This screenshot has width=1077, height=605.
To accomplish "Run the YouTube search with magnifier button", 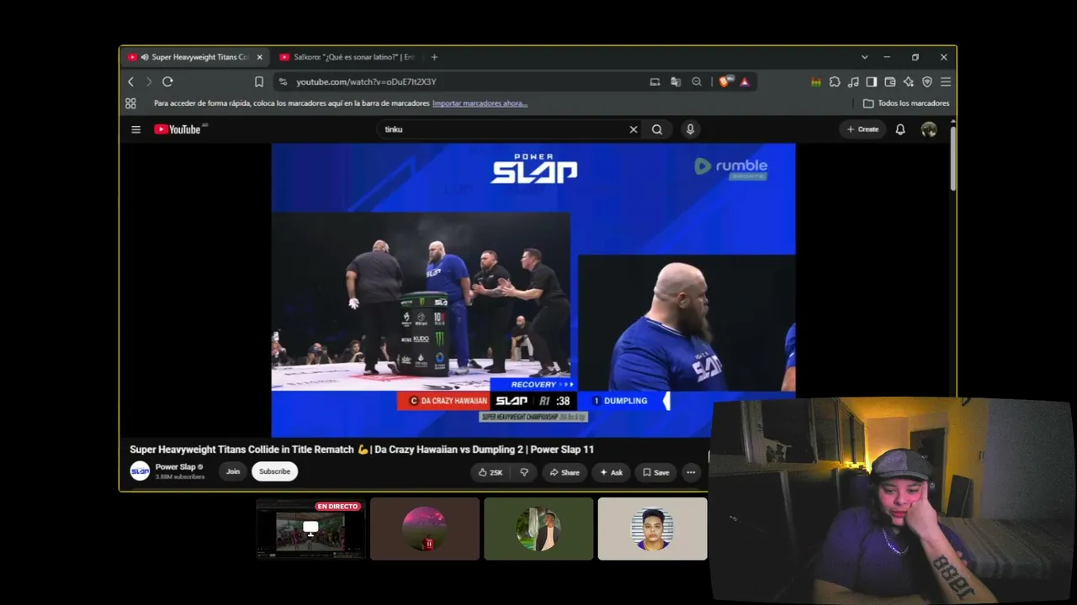I will (657, 129).
